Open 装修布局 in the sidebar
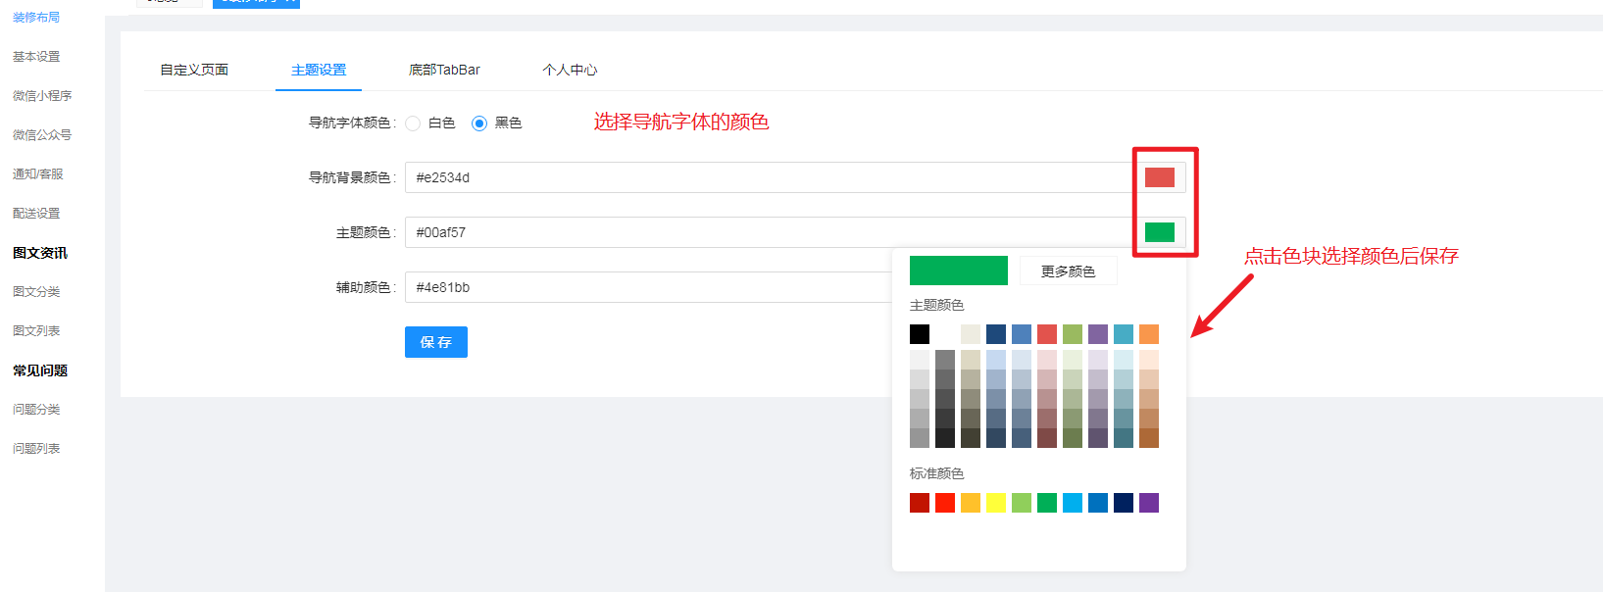Screen dimensions: 1603x592 pyautogui.click(x=36, y=18)
